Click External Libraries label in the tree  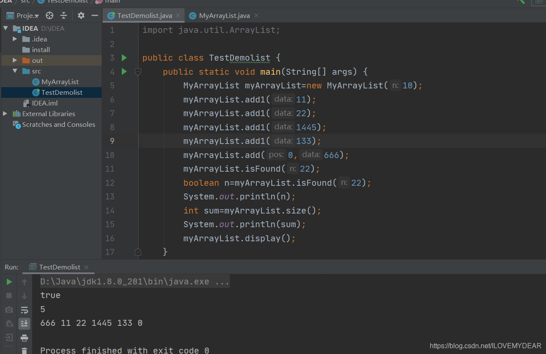pos(49,114)
